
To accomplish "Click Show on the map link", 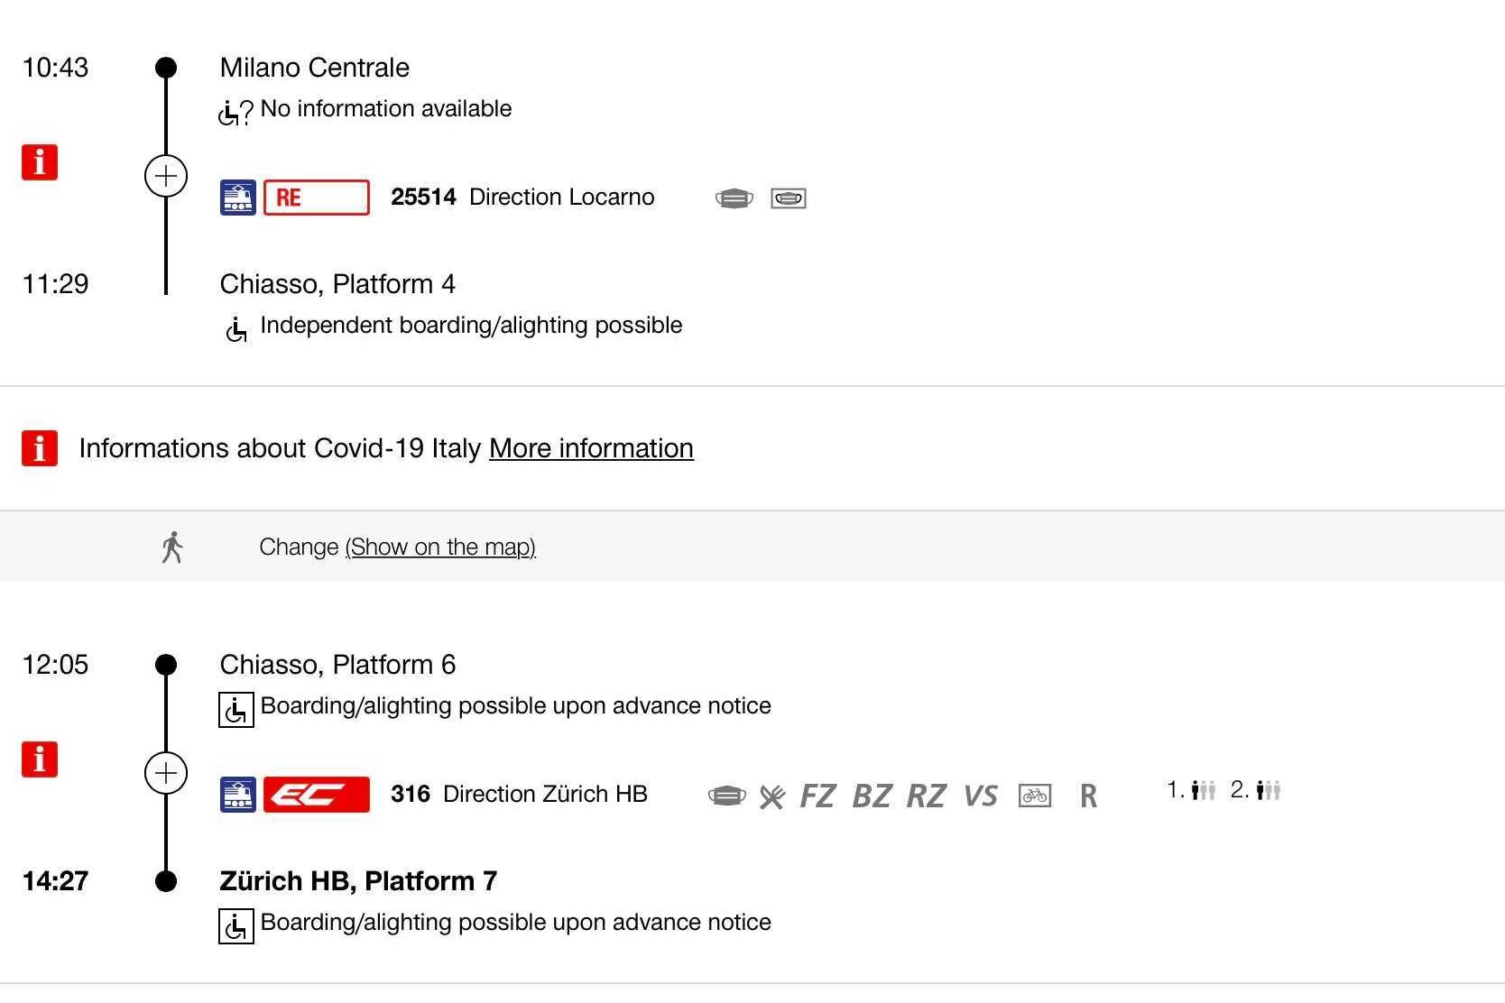I will (x=440, y=548).
